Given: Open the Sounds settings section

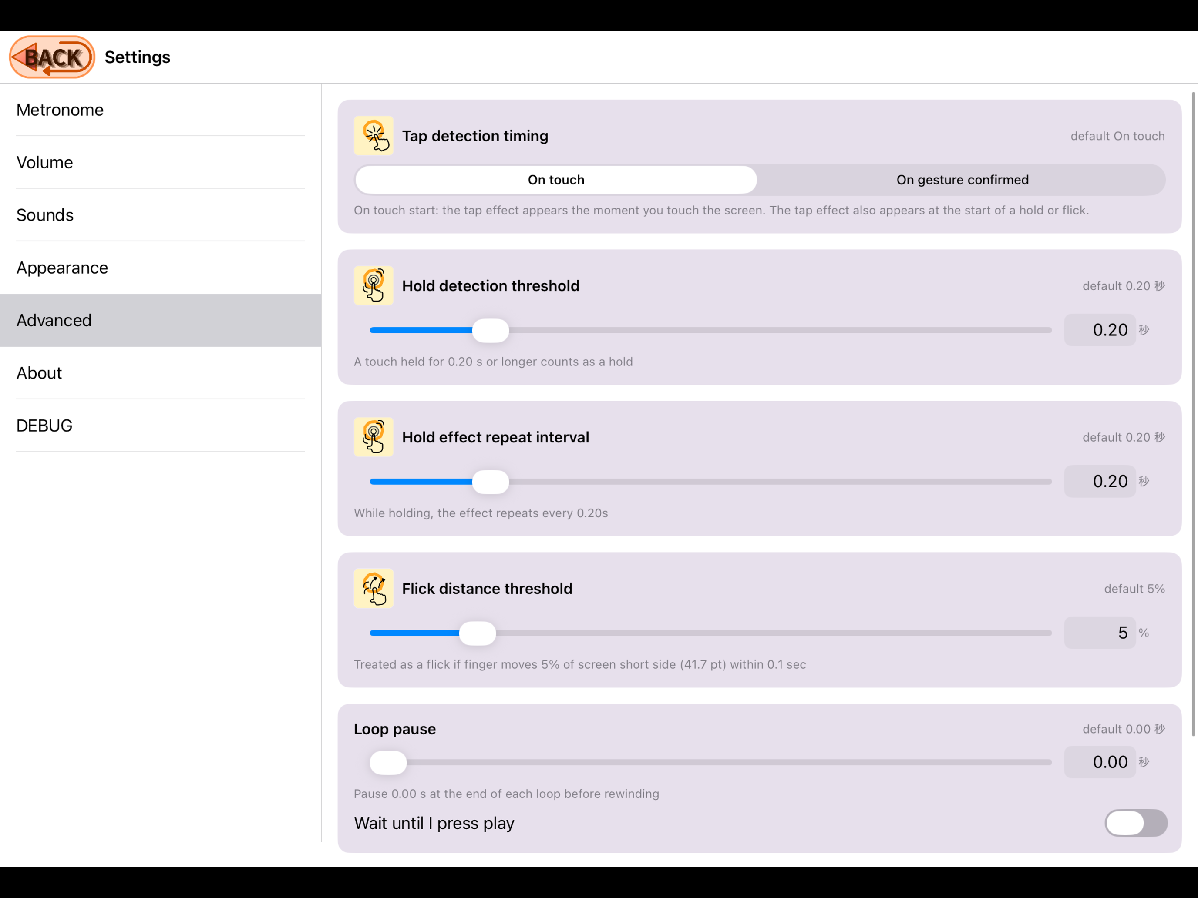Looking at the screenshot, I should pos(160,215).
